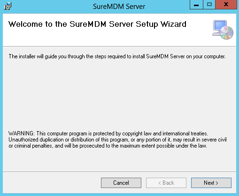The image size is (239, 196).
Task: Click the white header banner beside the heading
Action: (199, 36)
